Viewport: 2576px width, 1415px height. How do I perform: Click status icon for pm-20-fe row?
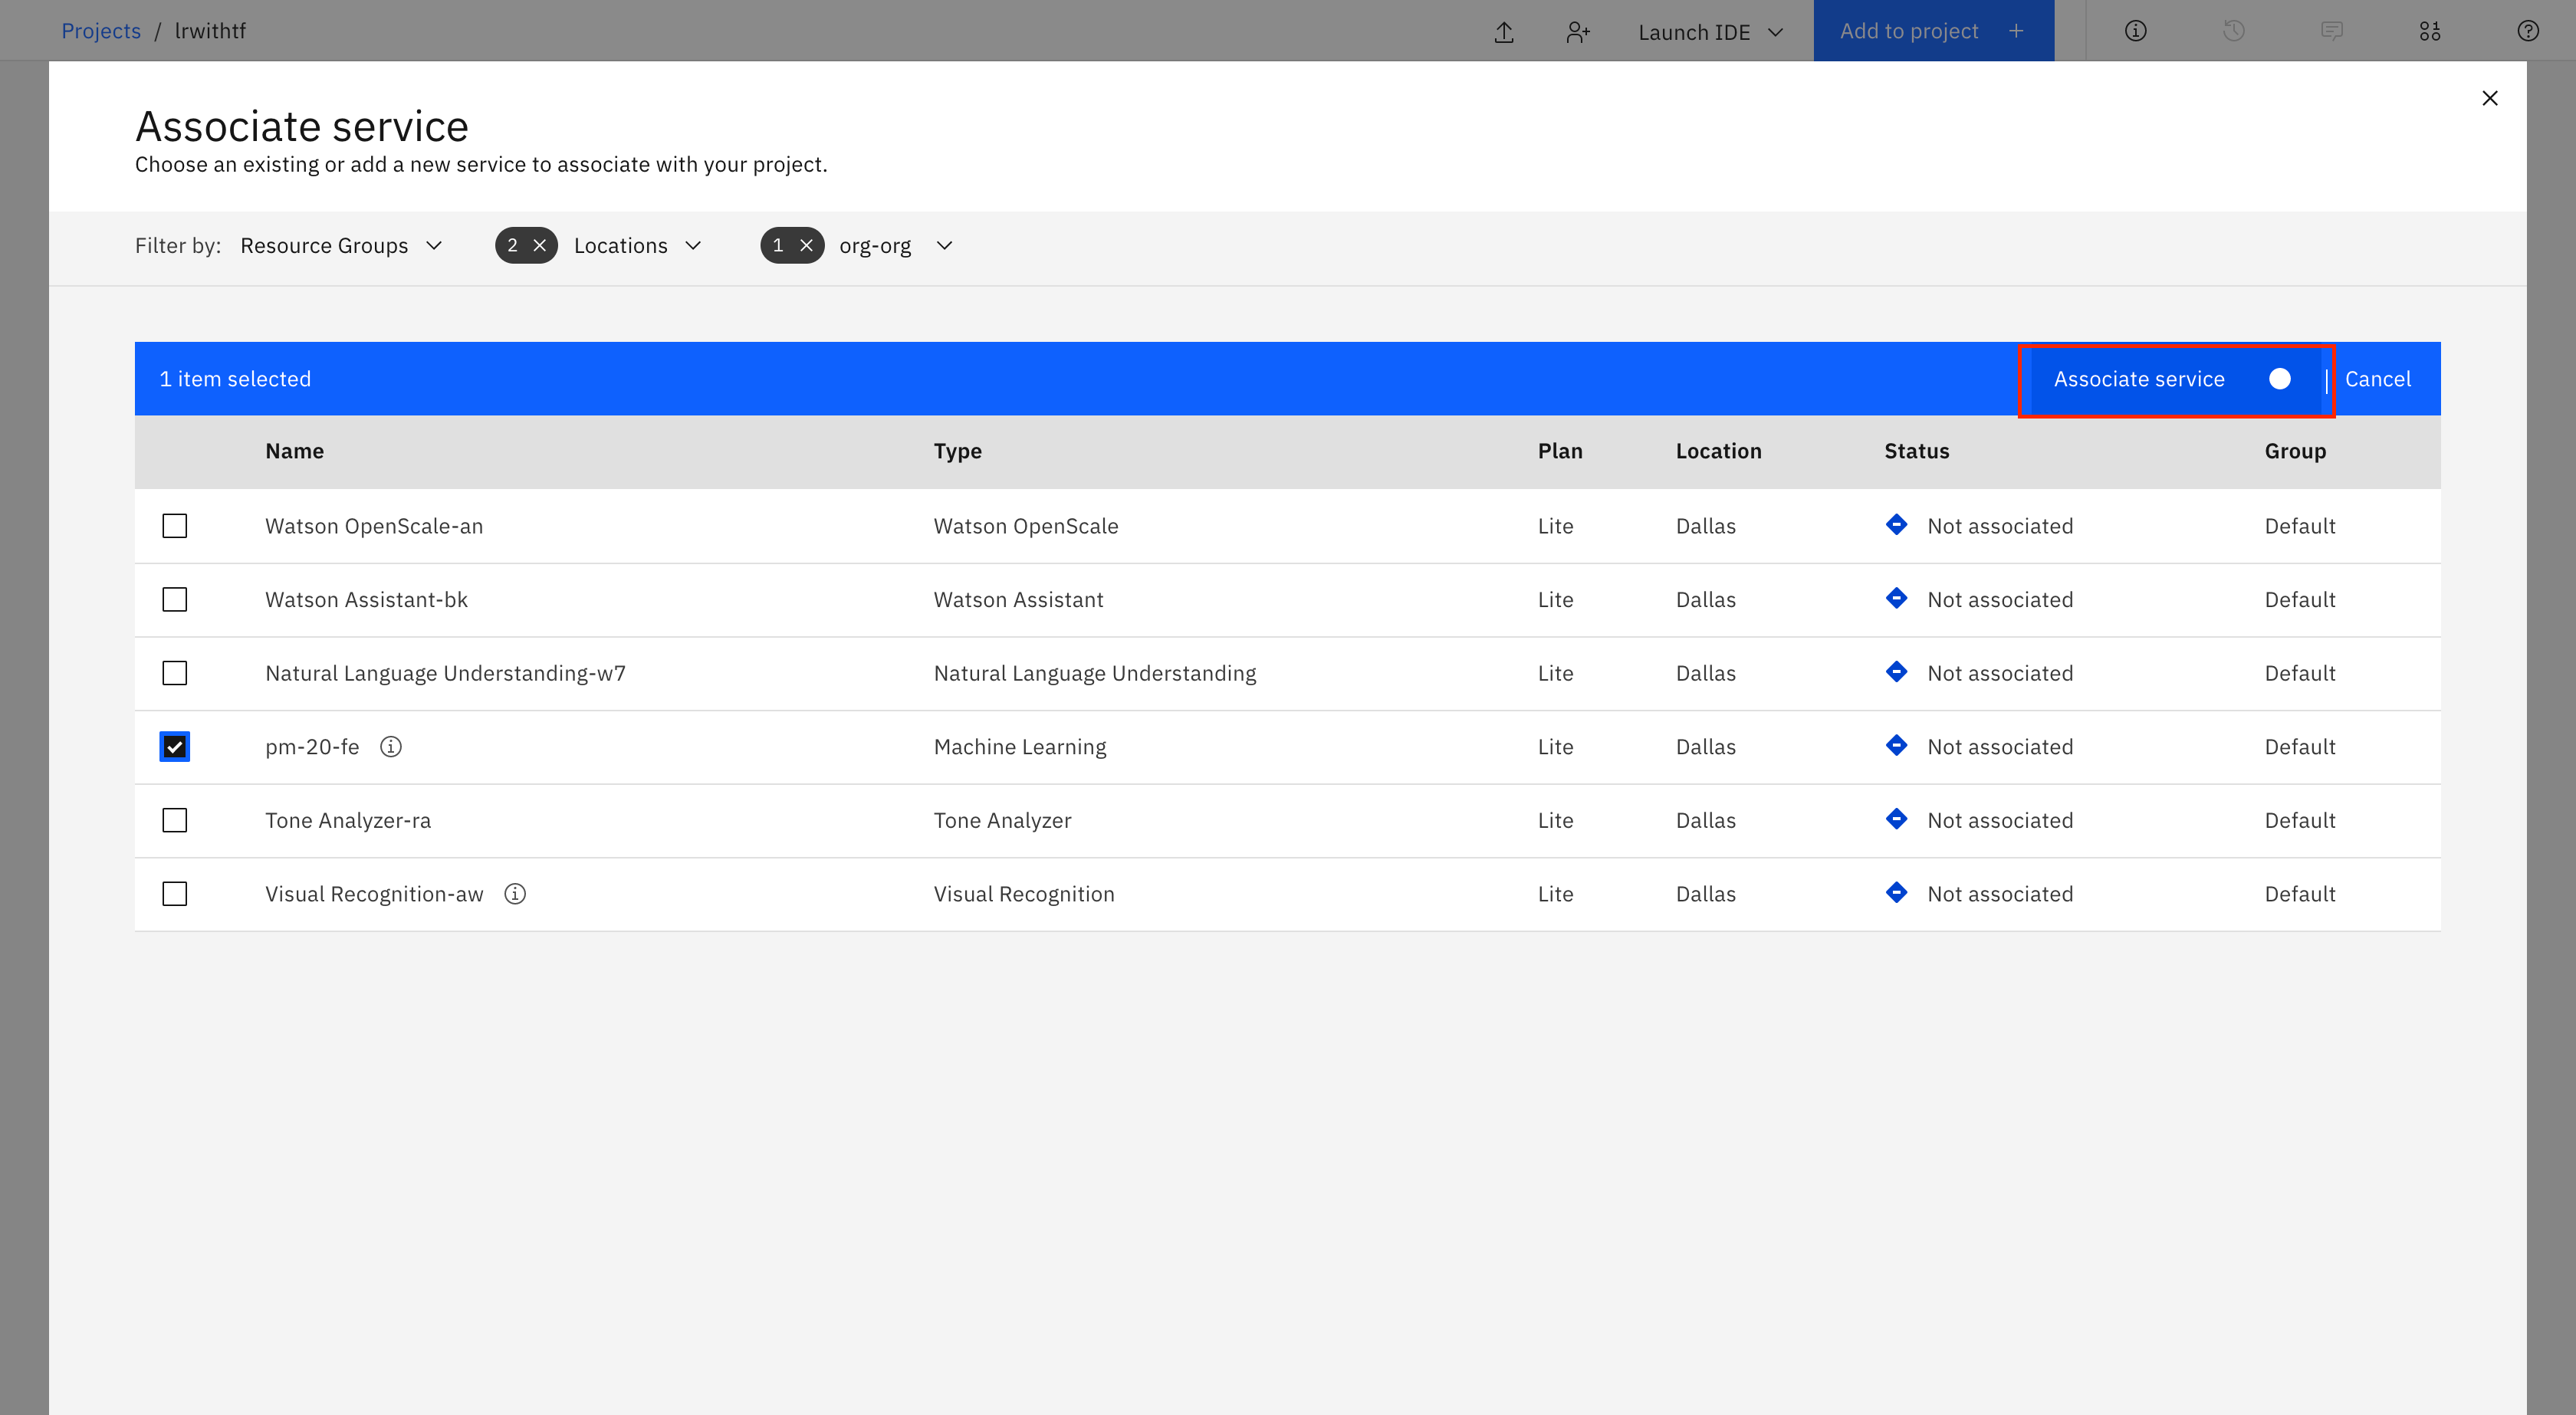(1896, 745)
